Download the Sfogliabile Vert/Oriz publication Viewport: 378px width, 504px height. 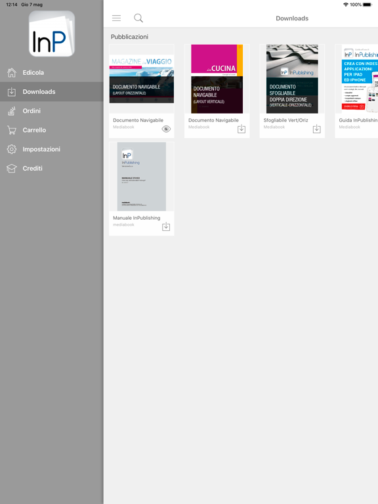tap(316, 129)
